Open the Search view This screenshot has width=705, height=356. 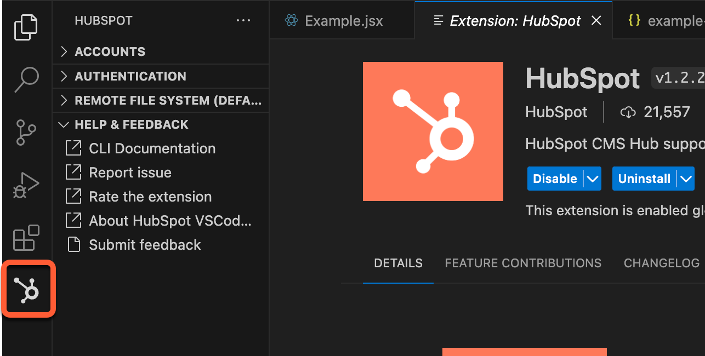pos(26,79)
